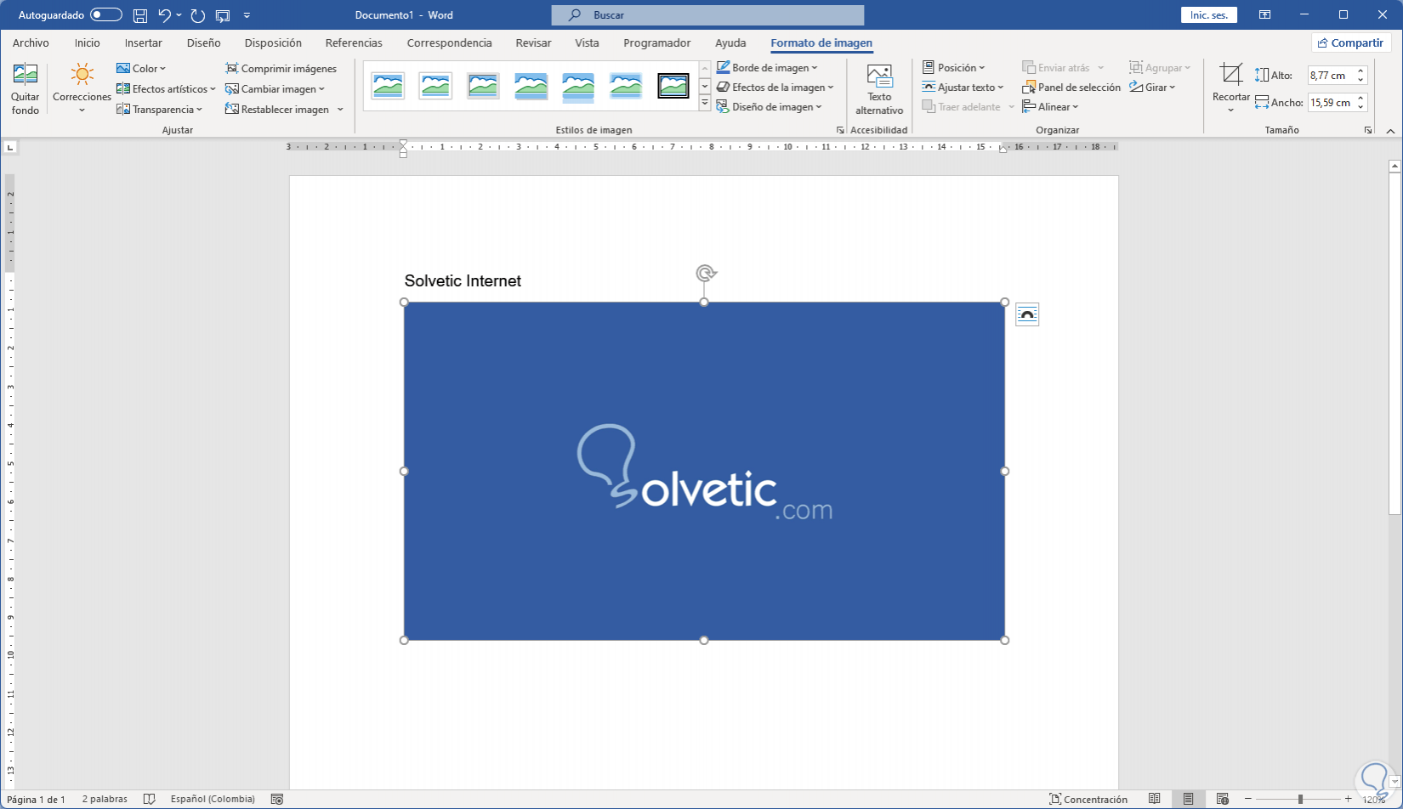Expand the Alinear dropdown
The height and width of the screenshot is (809, 1403).
point(1050,107)
